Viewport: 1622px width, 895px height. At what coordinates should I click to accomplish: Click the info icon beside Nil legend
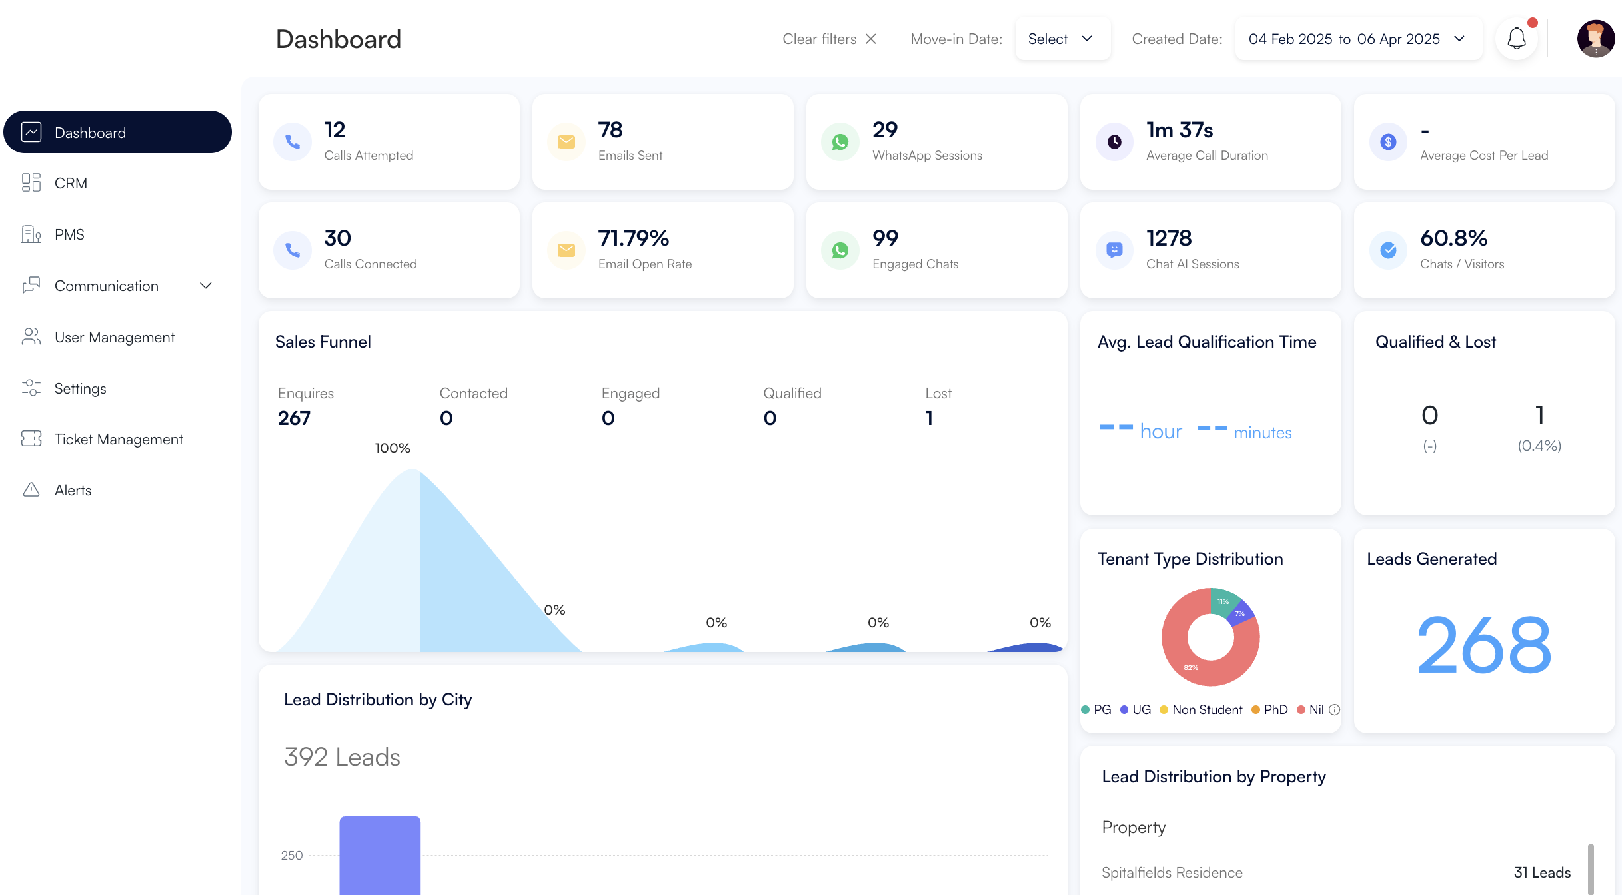(1334, 710)
